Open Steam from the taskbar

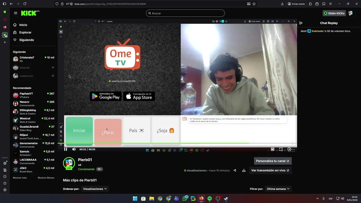(x=226, y=198)
